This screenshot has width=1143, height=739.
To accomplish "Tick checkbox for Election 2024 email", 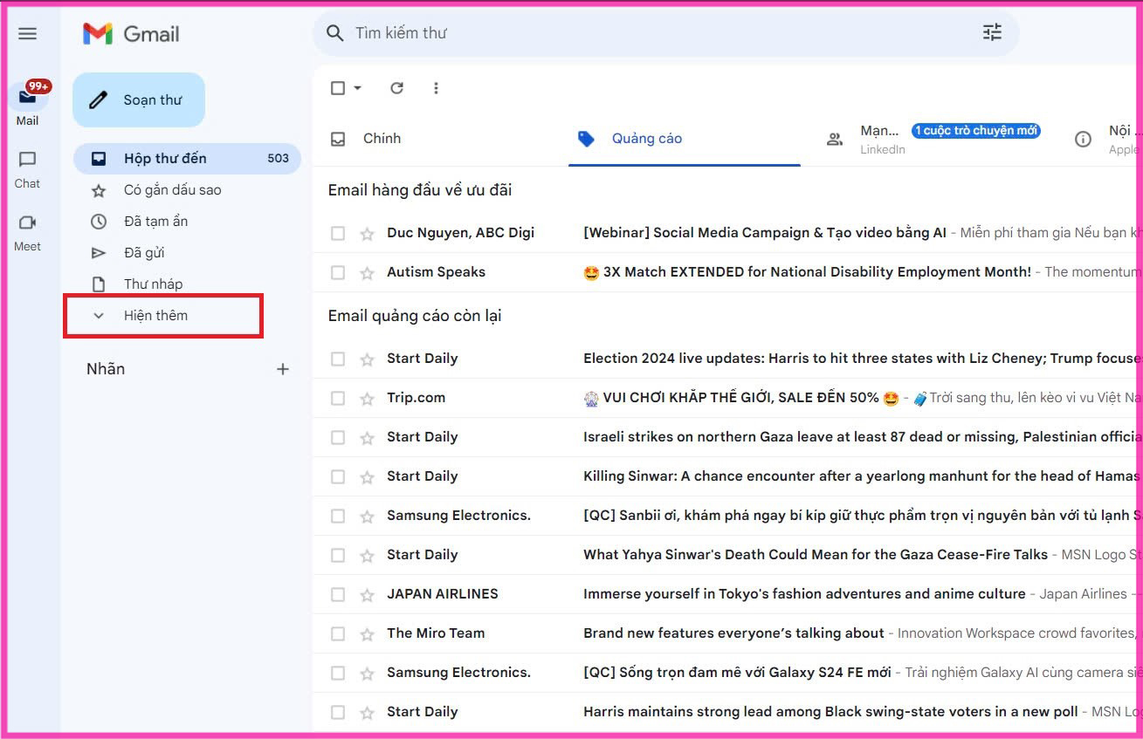I will pos(338,359).
